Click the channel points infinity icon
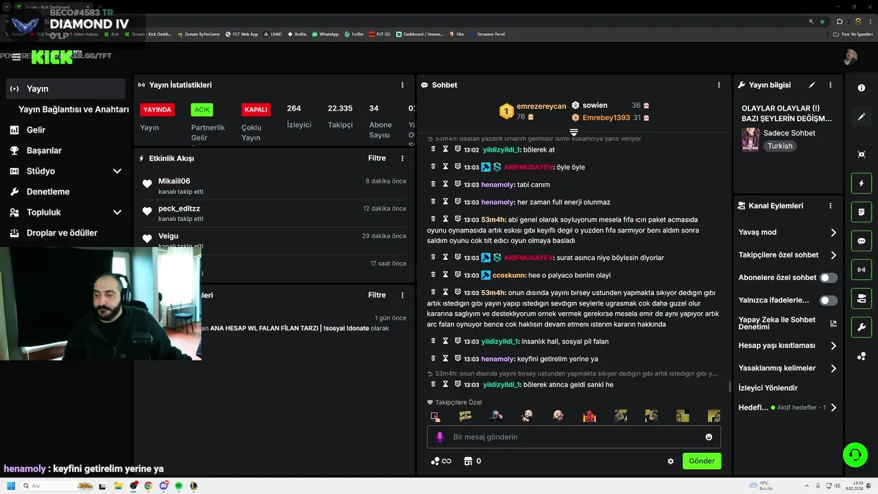 click(441, 461)
